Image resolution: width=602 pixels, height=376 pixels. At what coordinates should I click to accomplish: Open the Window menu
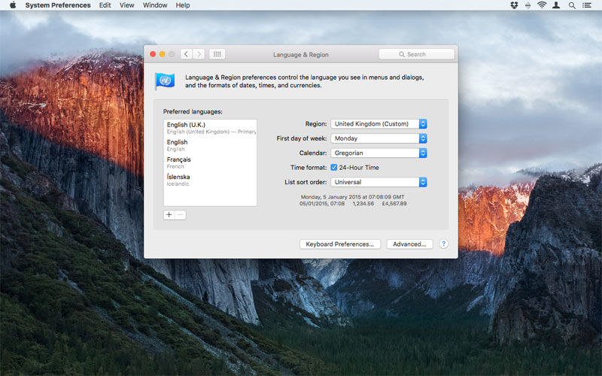(x=155, y=5)
